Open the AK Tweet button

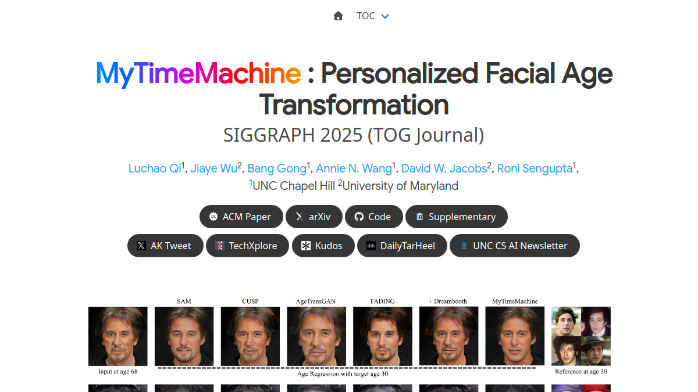pyautogui.click(x=165, y=246)
